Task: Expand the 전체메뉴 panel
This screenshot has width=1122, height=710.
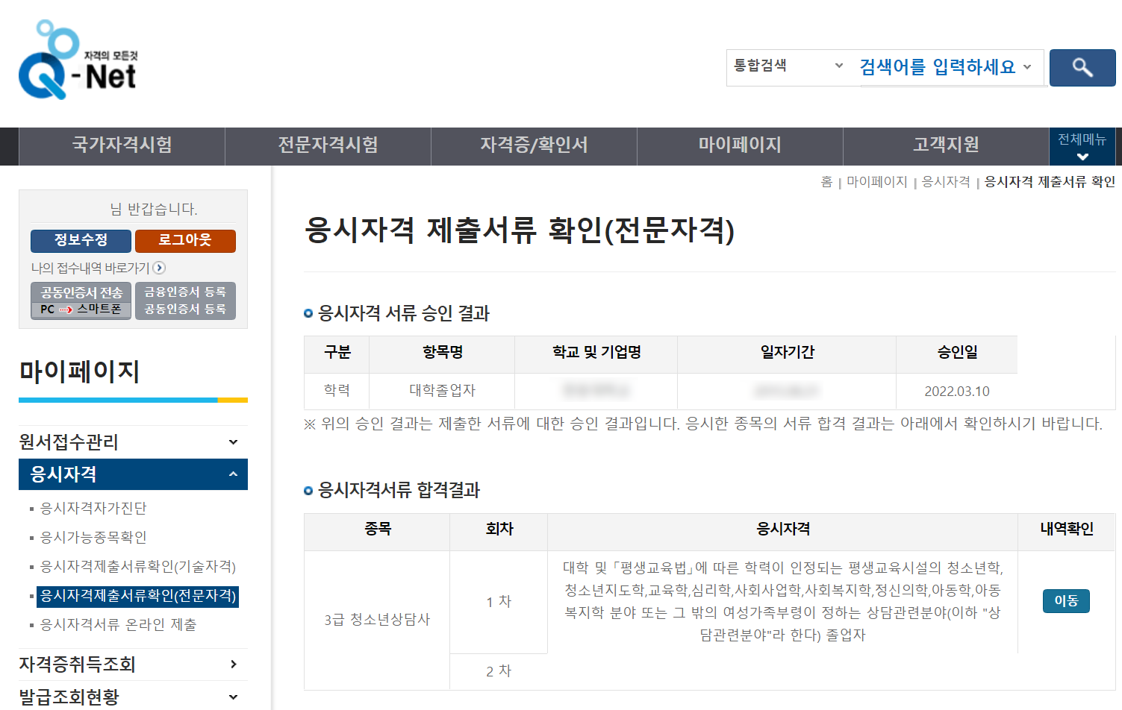Action: pos(1082,146)
